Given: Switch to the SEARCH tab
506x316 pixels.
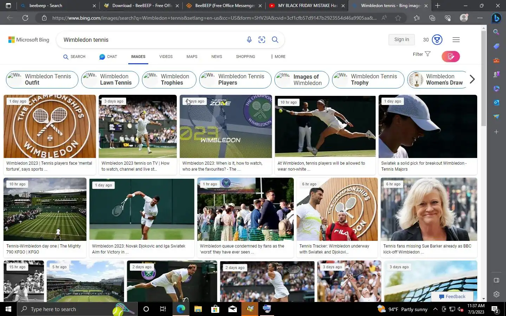Looking at the screenshot, I should [74, 57].
